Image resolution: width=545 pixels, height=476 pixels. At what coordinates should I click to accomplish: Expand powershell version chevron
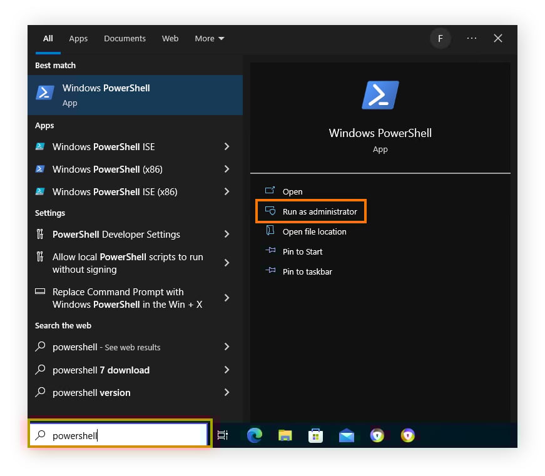pos(227,392)
